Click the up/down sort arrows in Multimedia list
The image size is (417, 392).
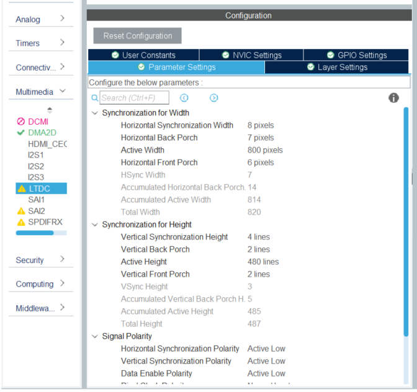[x=50, y=110]
